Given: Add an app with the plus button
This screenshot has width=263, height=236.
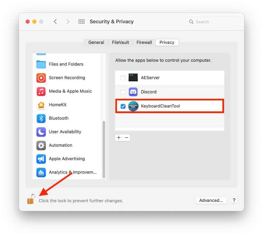Looking at the screenshot, I should tap(119, 137).
